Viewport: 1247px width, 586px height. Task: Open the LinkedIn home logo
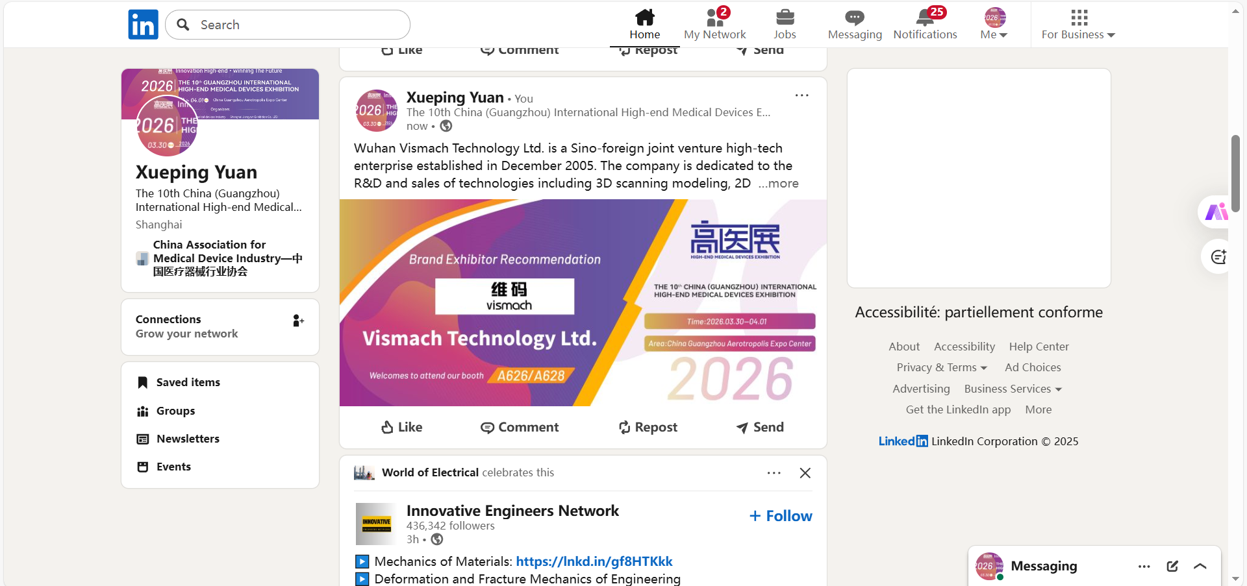(x=143, y=25)
